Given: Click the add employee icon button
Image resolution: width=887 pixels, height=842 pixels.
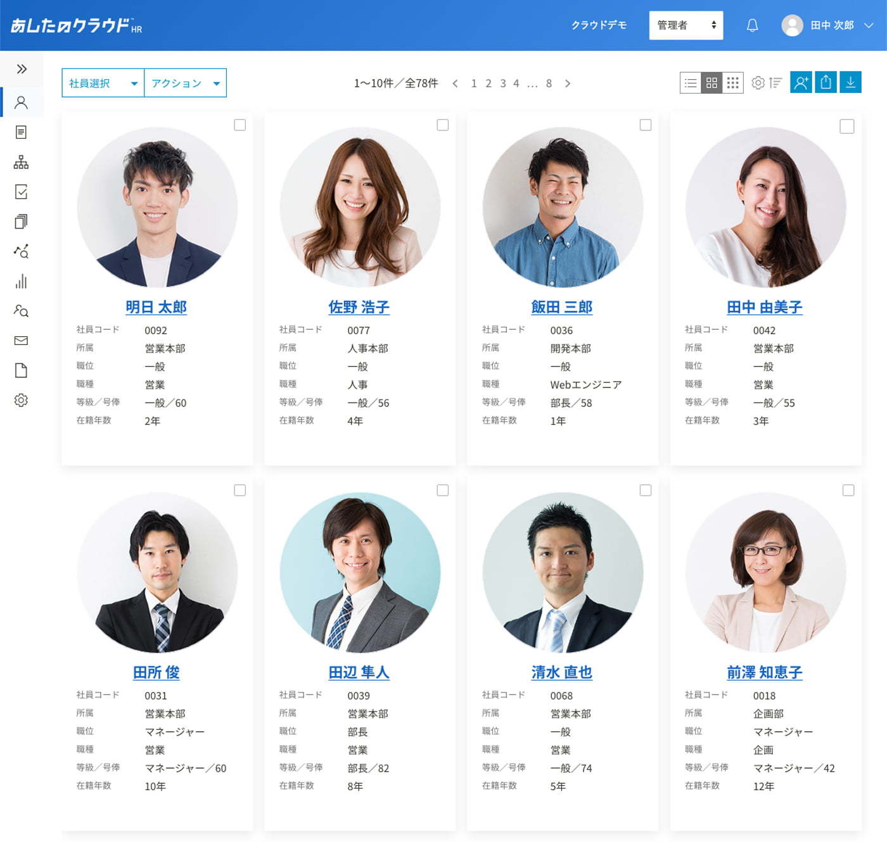Looking at the screenshot, I should pos(801,82).
